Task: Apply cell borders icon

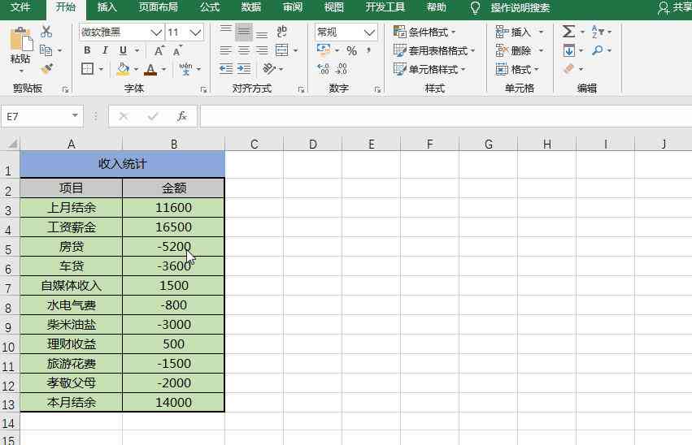Action: (x=87, y=69)
